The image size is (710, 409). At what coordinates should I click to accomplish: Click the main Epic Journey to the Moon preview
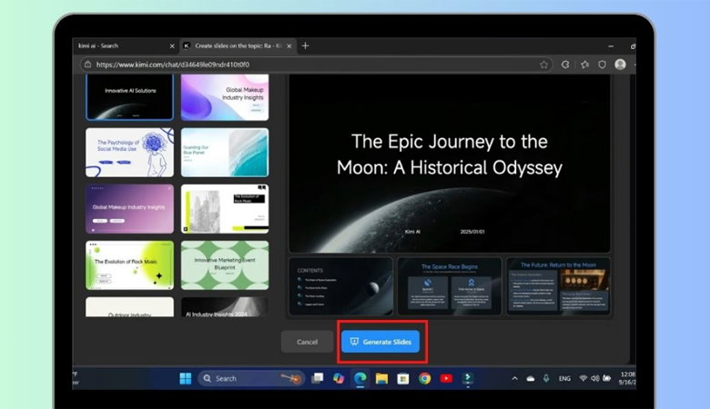[x=450, y=164]
